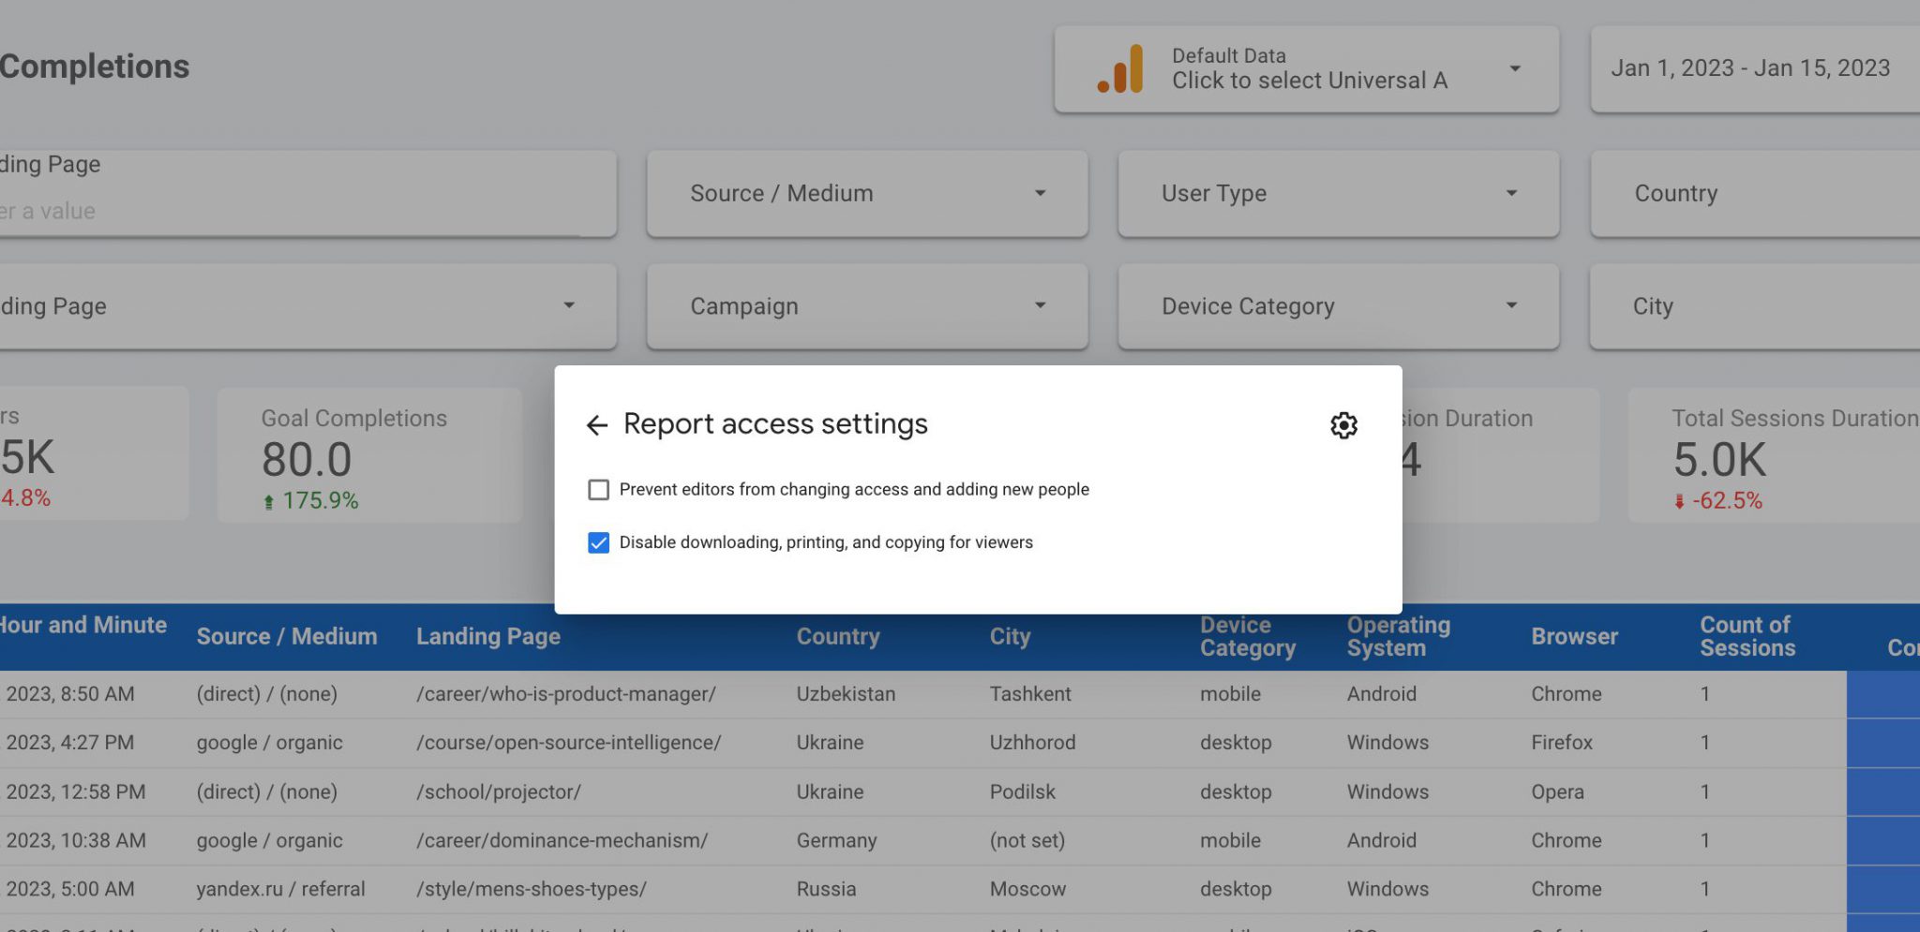The height and width of the screenshot is (932, 1920).
Task: Click the Google Analytics data source icon
Action: pyautogui.click(x=1121, y=67)
